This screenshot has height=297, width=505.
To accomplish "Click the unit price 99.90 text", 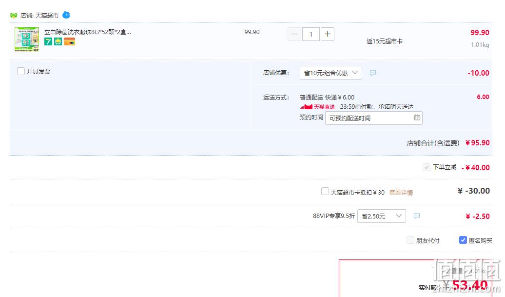I will click(x=252, y=32).
